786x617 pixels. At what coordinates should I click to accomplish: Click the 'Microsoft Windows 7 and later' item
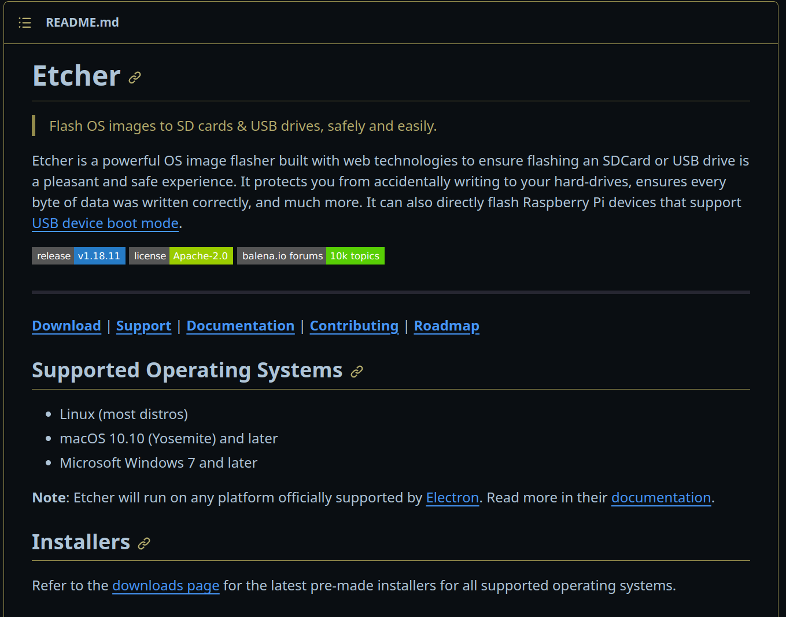158,463
